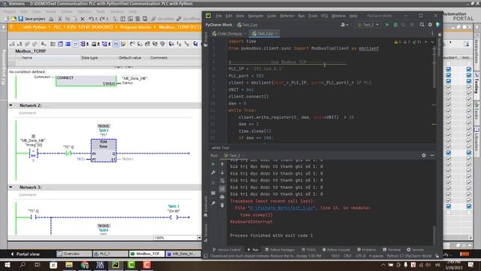Open the Windows Task View
Screen dimensions: 481x271
pos(38,265)
